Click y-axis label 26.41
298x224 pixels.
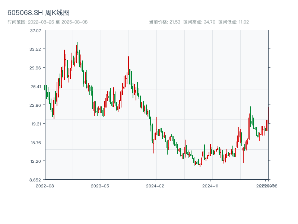[36, 87]
